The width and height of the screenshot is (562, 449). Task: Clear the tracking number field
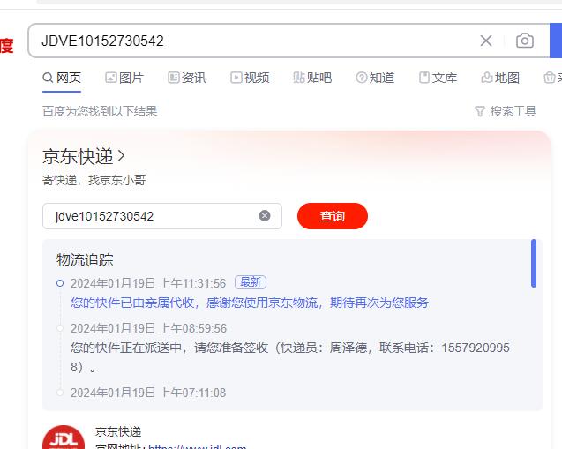[265, 216]
